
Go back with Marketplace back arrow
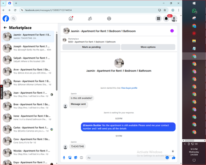[5, 28]
